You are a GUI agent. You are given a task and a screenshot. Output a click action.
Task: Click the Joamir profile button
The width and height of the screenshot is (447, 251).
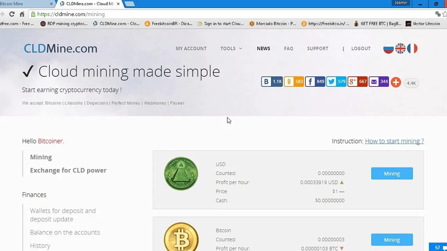click(401, 3)
